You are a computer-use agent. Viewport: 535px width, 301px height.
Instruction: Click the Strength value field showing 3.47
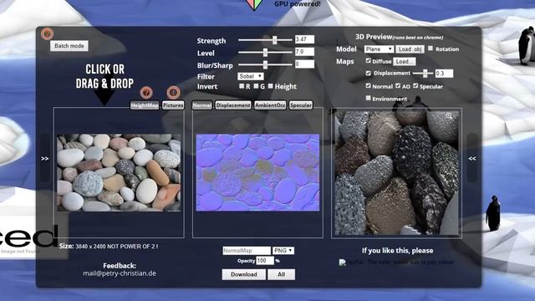pyautogui.click(x=304, y=39)
